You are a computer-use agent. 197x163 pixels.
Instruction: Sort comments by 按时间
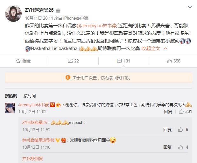(x=30, y=96)
